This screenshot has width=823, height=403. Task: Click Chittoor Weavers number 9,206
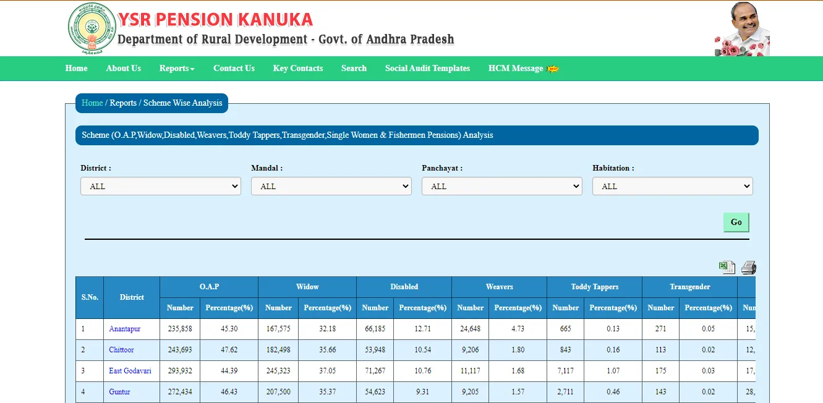(x=471, y=350)
